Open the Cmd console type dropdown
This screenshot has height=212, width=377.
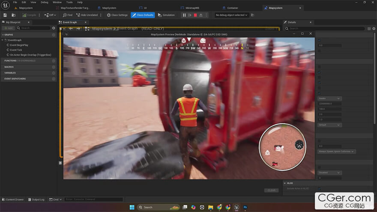click(56, 200)
